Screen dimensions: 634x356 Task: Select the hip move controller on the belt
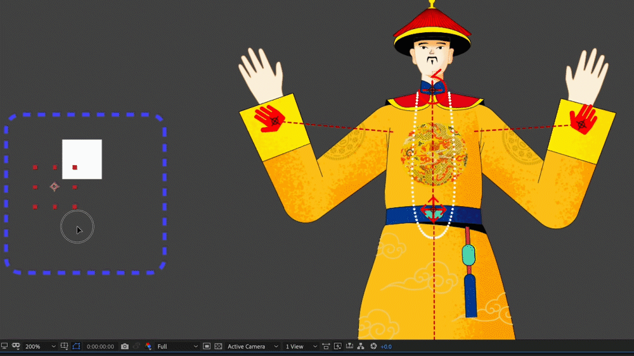[434, 210]
